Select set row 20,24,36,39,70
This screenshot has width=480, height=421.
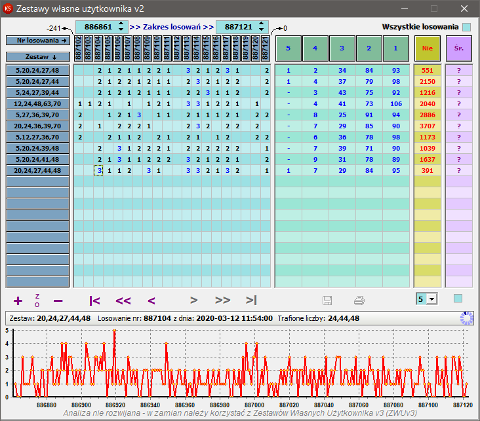pyautogui.click(x=37, y=126)
